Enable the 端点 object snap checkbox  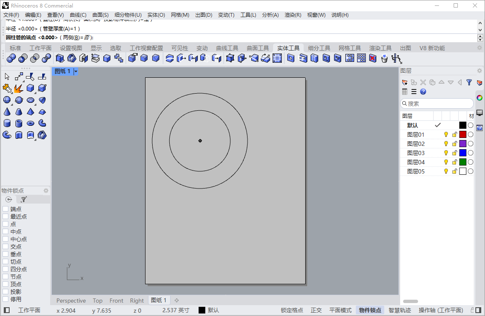click(5, 209)
